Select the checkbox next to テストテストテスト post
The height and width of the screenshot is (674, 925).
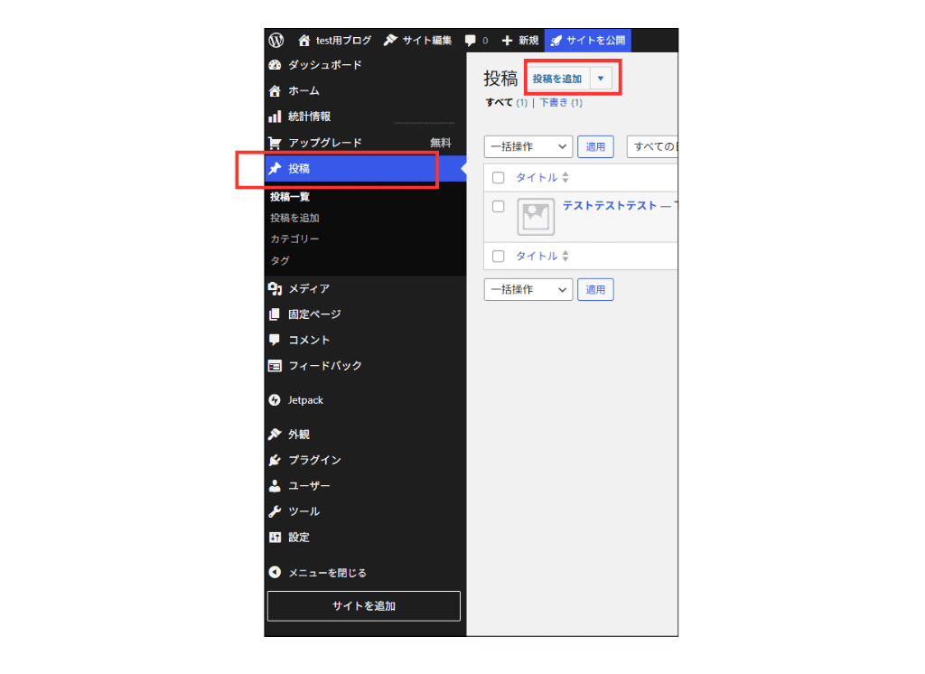(x=496, y=206)
